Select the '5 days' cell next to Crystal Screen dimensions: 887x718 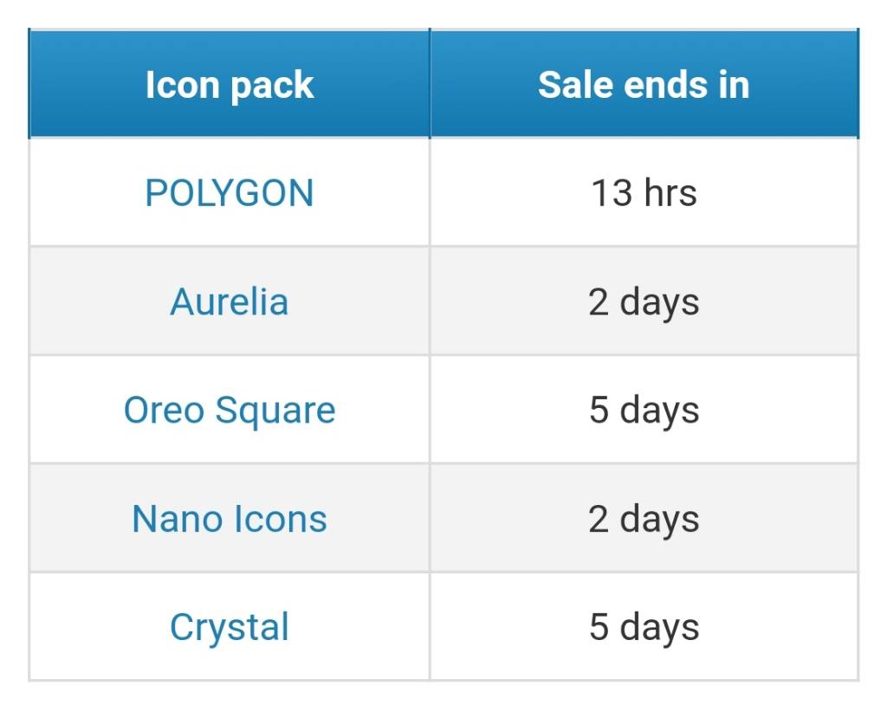click(x=644, y=627)
